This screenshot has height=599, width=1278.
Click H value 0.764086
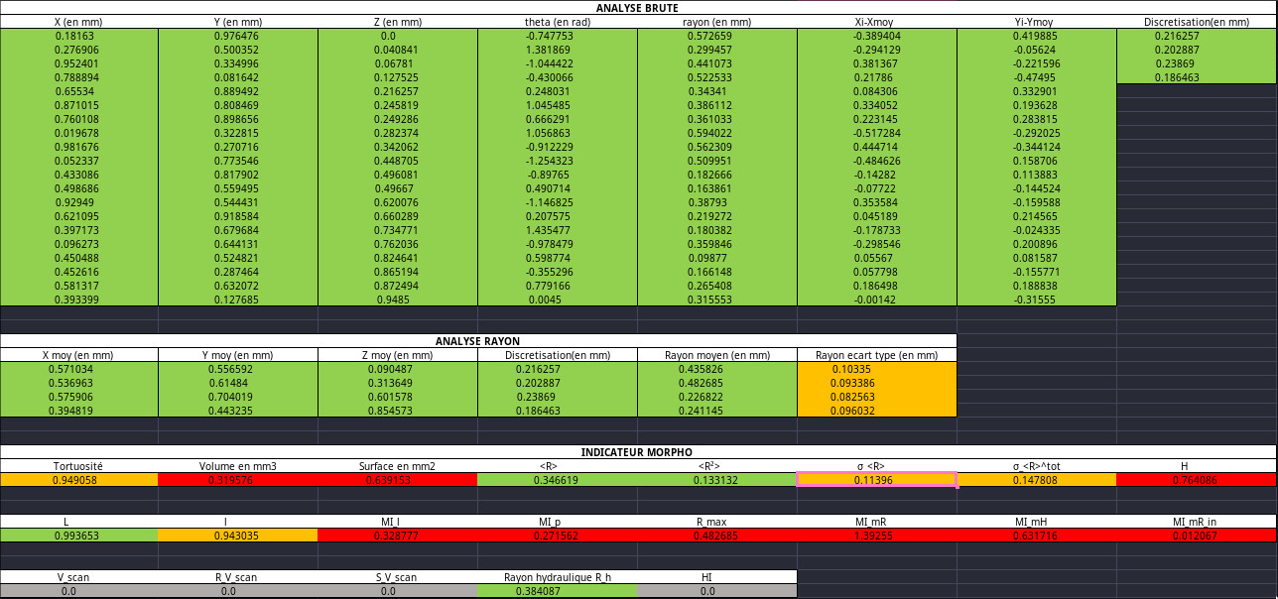[x=1197, y=480]
